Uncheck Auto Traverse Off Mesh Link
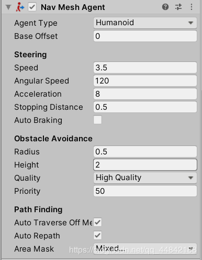 point(97,222)
